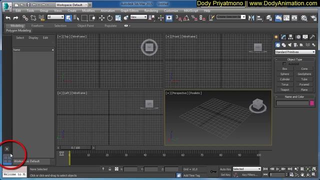This screenshot has width=320, height=180.
Task: Open the Rendering menu
Action: tap(151, 10)
